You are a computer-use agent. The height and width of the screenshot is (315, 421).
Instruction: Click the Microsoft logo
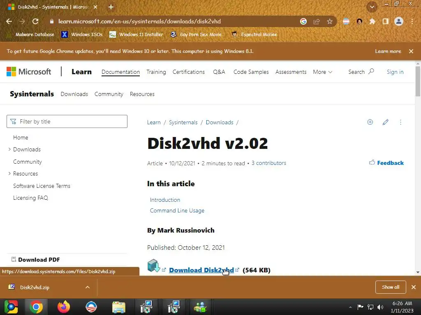[29, 72]
